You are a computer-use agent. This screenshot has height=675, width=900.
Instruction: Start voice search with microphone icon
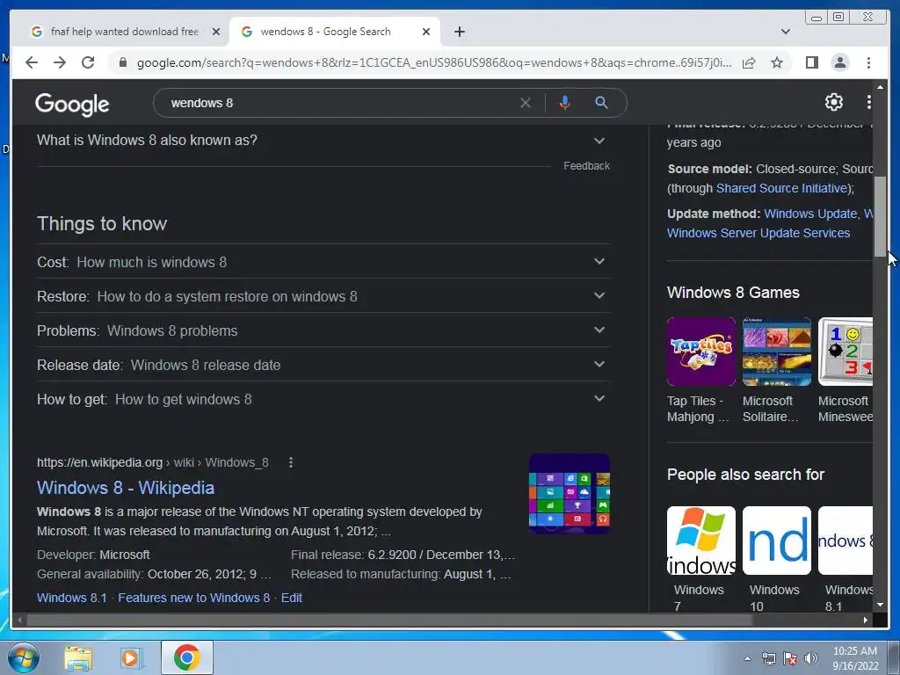click(x=565, y=103)
